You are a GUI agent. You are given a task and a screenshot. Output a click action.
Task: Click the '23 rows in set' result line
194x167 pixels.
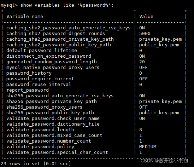click(36, 164)
